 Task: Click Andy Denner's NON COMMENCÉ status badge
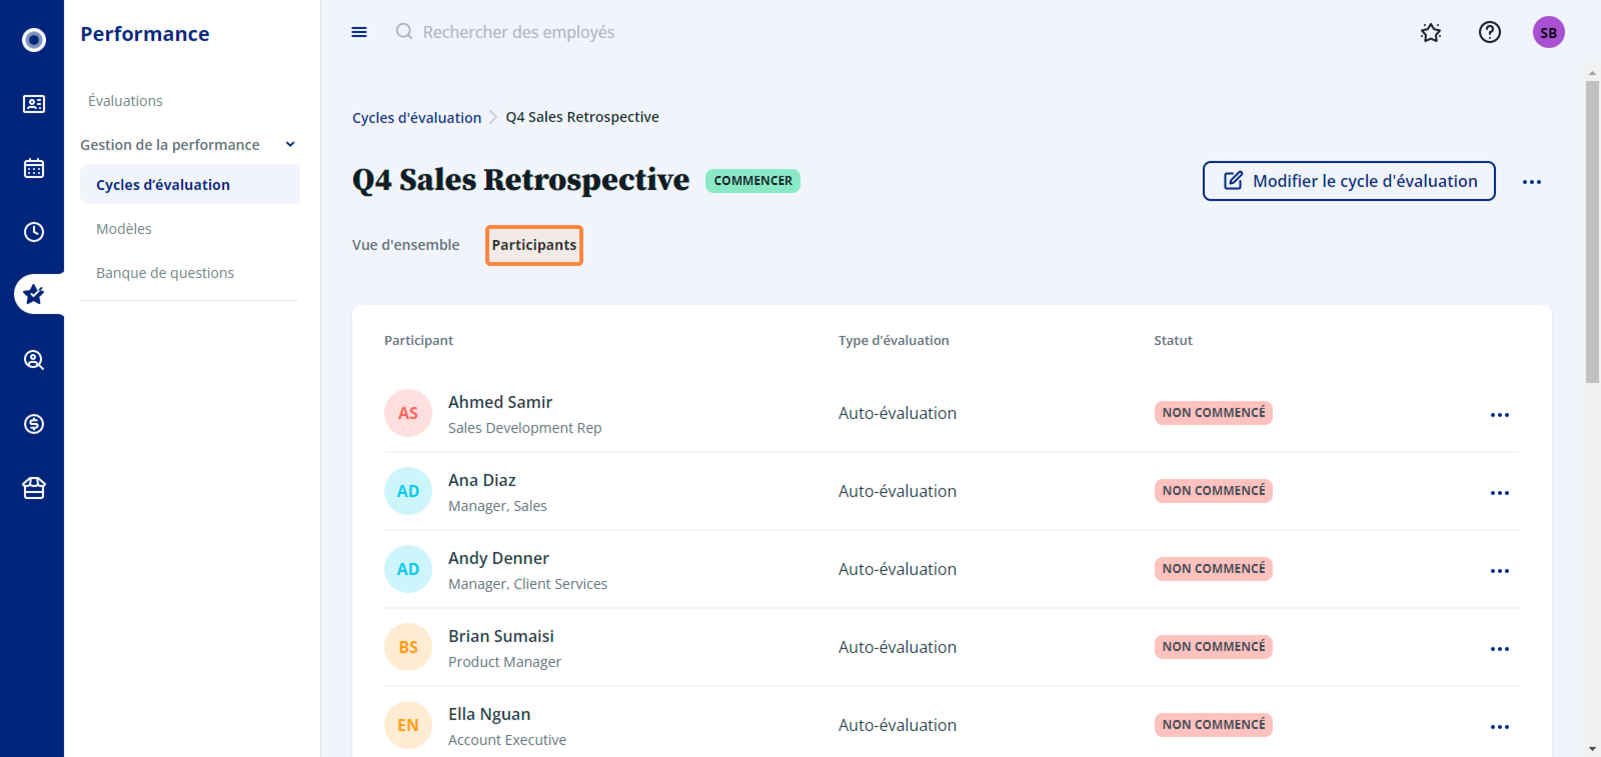click(x=1213, y=569)
